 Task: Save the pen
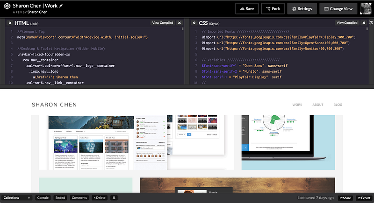(247, 9)
